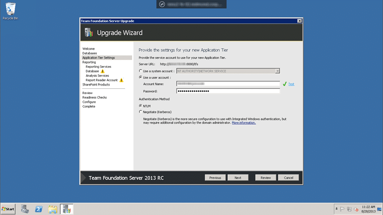Close the Team Foundation Server Upgrade window
383x215 pixels.
pyautogui.click(x=300, y=21)
